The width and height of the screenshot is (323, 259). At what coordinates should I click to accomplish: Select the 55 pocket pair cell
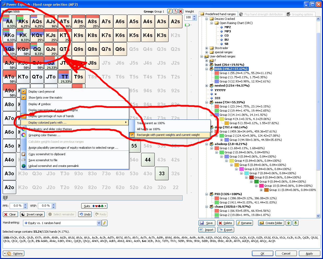(x=134, y=146)
